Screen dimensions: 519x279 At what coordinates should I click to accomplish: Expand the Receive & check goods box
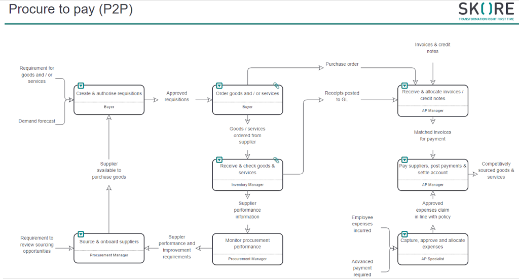click(219, 160)
